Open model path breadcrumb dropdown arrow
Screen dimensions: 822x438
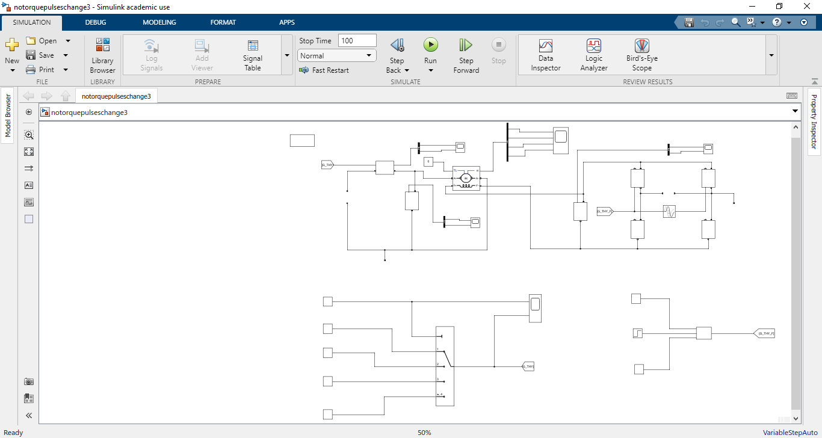click(x=795, y=112)
